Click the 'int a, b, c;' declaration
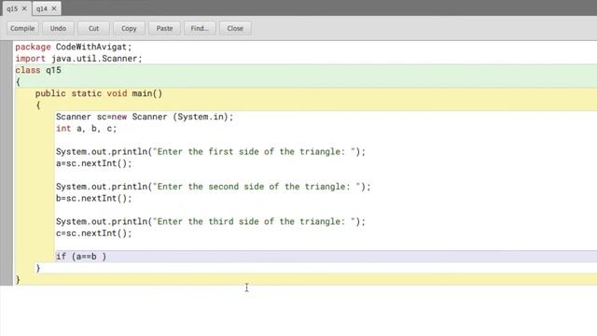 click(86, 129)
